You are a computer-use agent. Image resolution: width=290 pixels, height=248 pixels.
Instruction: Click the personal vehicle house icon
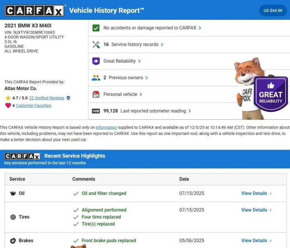[x=96, y=94]
